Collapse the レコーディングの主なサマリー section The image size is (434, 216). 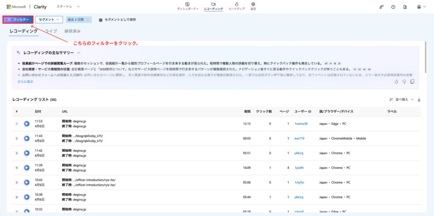(x=79, y=52)
